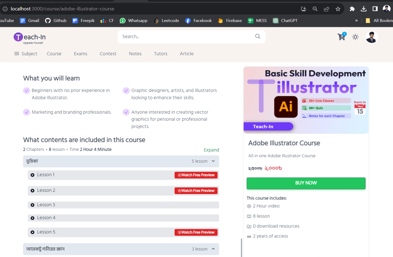Open the ChatGPT bookmark
Image resolution: width=393 pixels, height=257 pixels.
click(x=285, y=21)
